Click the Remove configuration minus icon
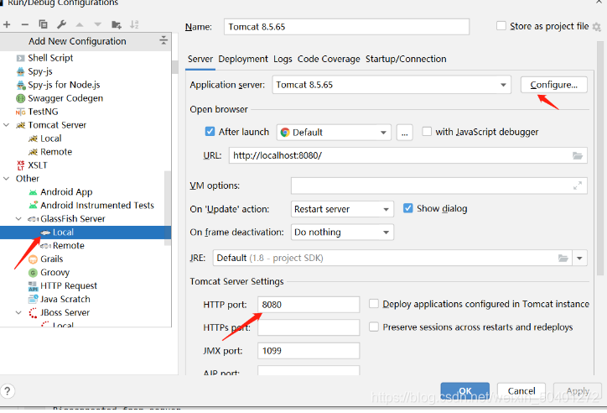The image size is (607, 413). 25,25
